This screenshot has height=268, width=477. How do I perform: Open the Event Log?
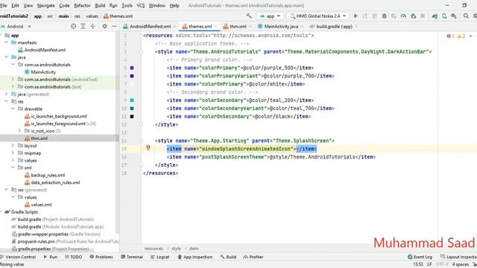click(420, 257)
